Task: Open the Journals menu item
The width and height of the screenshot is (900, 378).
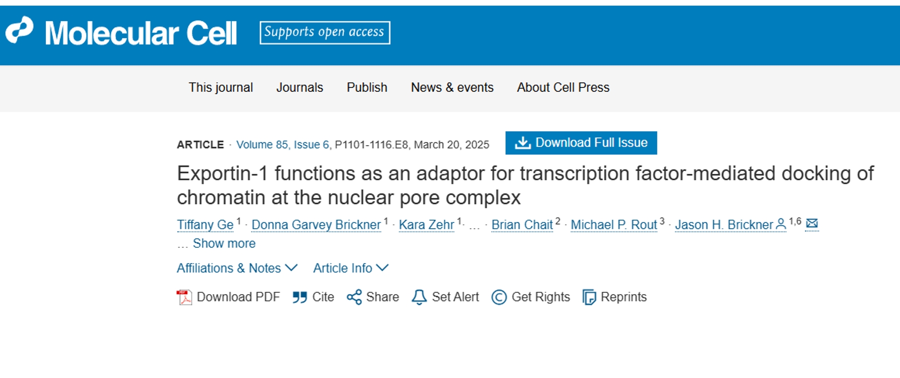Action: pos(299,88)
